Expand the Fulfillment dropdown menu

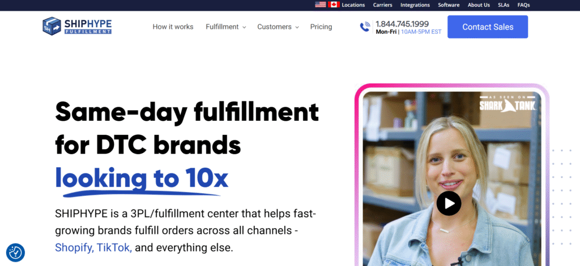[x=225, y=27]
